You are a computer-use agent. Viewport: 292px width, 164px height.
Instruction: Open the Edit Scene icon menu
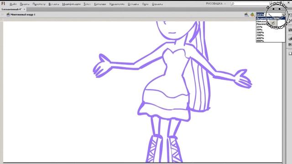pyautogui.click(x=246, y=15)
